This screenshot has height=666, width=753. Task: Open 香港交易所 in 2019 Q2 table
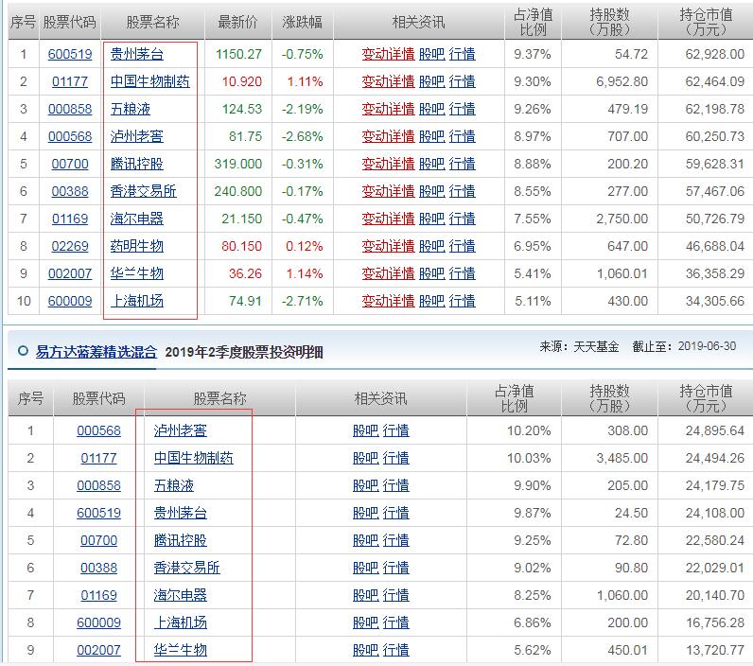coord(186,568)
